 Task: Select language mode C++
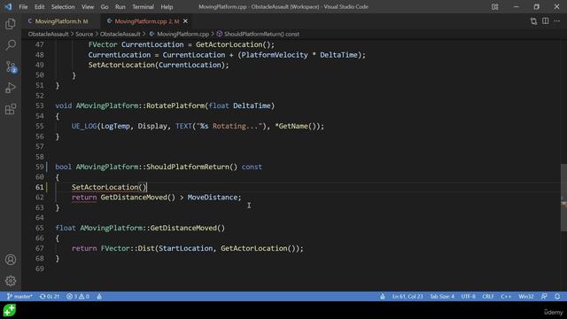pyautogui.click(x=506, y=296)
